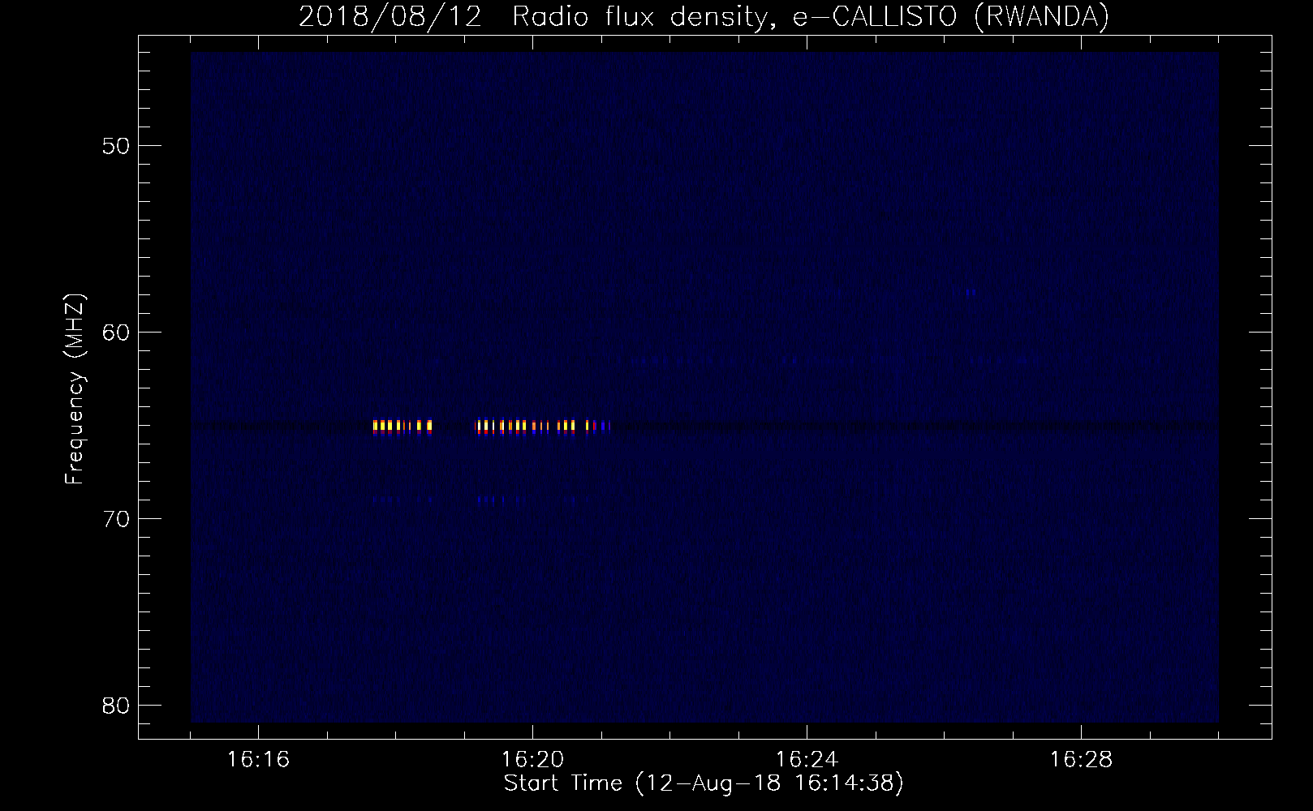The height and width of the screenshot is (811, 1313).
Task: Click the 'Start Time (12-Aug-18 16:14:38)' label
Action: click(704, 783)
